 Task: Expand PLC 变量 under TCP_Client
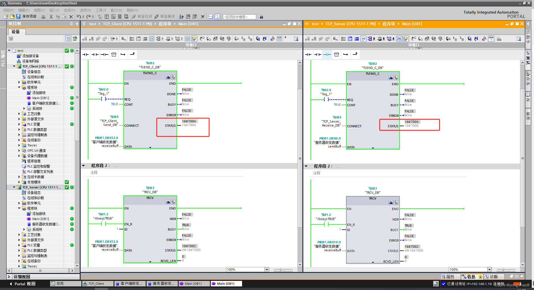[19, 124]
